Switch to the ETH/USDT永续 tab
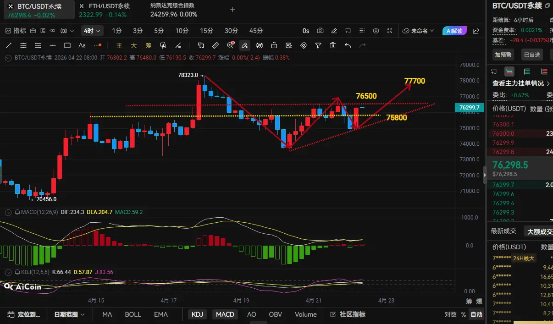The width and height of the screenshot is (553, 324). (104, 10)
